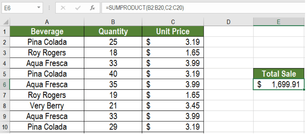Expand the Name Box dropdown arrow
Screen dimensions: 307x134
pyautogui.click(x=39, y=7)
